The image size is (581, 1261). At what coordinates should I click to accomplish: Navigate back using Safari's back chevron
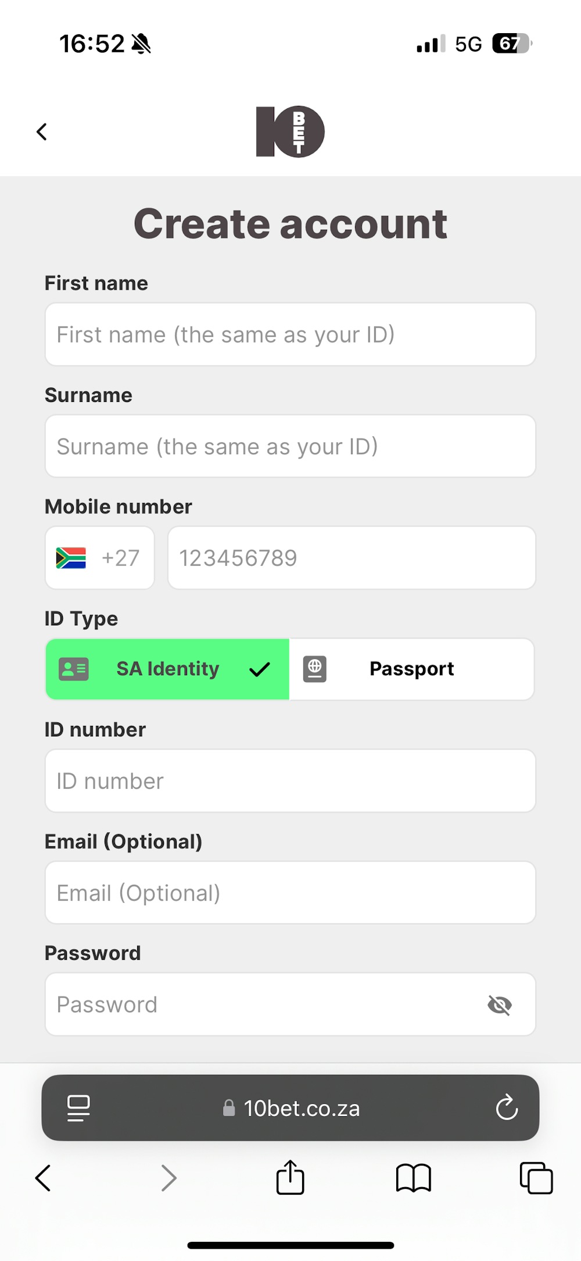[x=43, y=1178]
